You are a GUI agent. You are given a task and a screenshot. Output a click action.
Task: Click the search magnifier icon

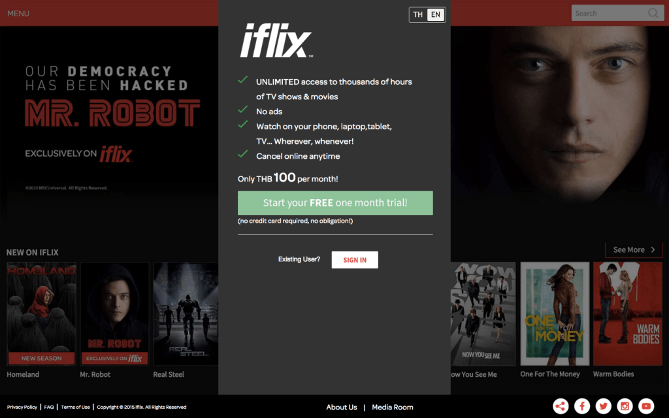pyautogui.click(x=653, y=13)
